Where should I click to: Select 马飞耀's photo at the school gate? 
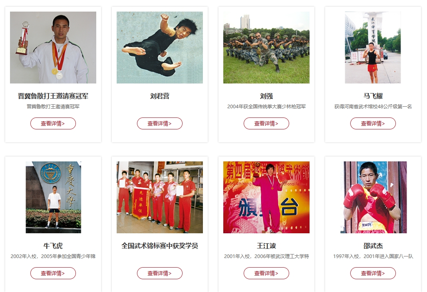[x=373, y=48]
